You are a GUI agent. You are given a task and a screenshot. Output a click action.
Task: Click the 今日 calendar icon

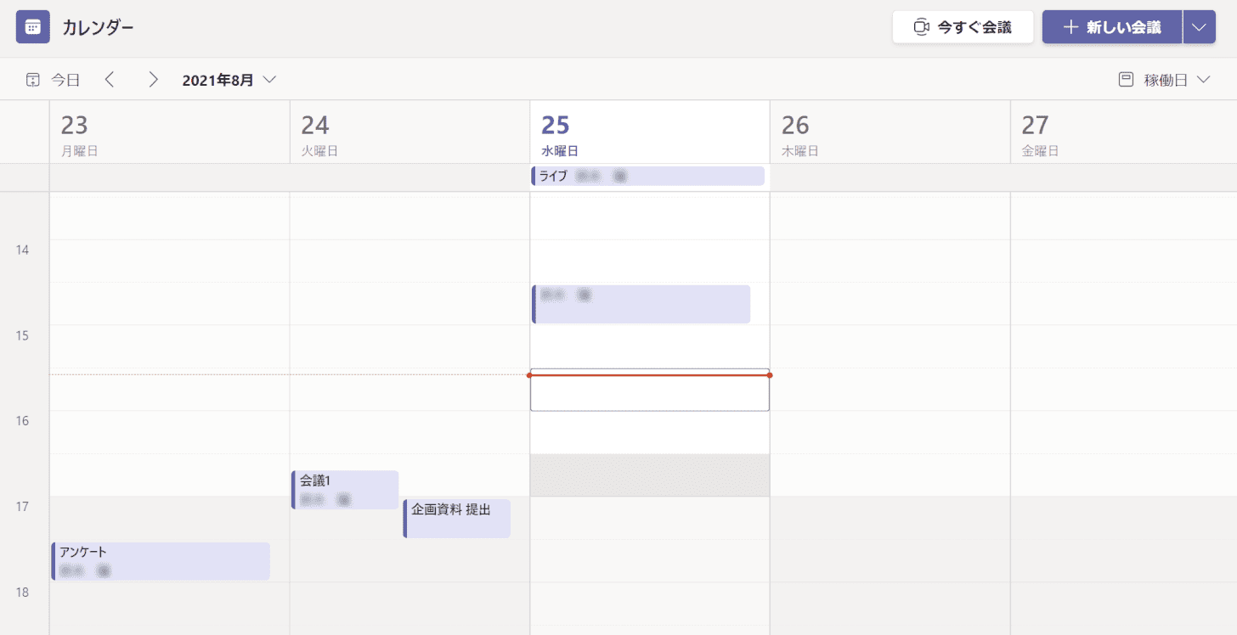tap(32, 80)
